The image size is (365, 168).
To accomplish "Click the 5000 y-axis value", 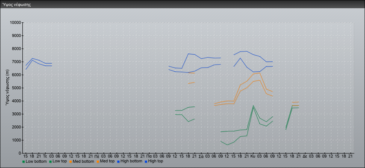I will click(16, 88).
